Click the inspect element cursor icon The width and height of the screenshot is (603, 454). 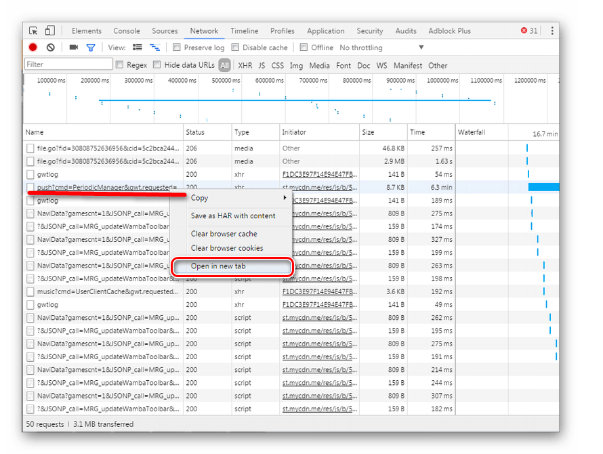33,30
